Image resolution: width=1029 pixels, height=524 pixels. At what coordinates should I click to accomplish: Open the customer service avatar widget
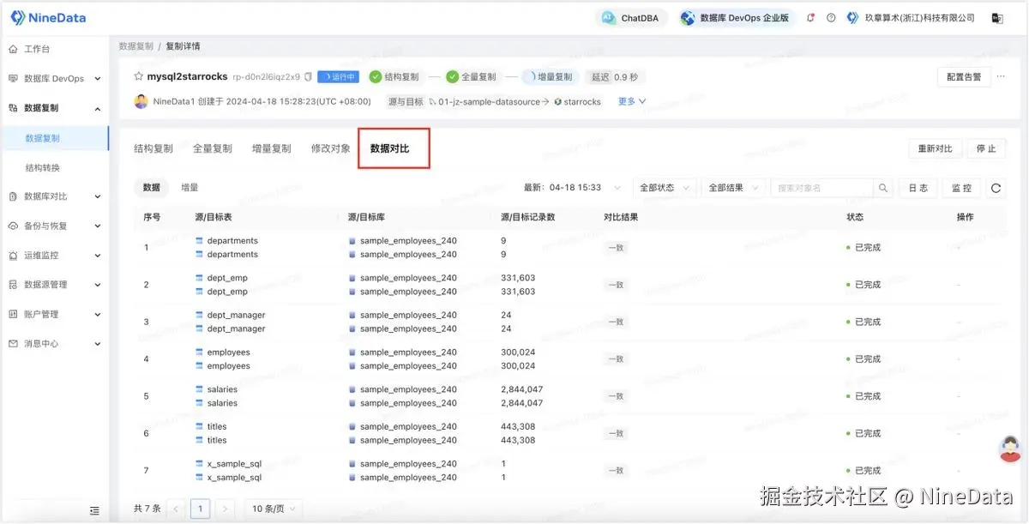(x=1012, y=448)
